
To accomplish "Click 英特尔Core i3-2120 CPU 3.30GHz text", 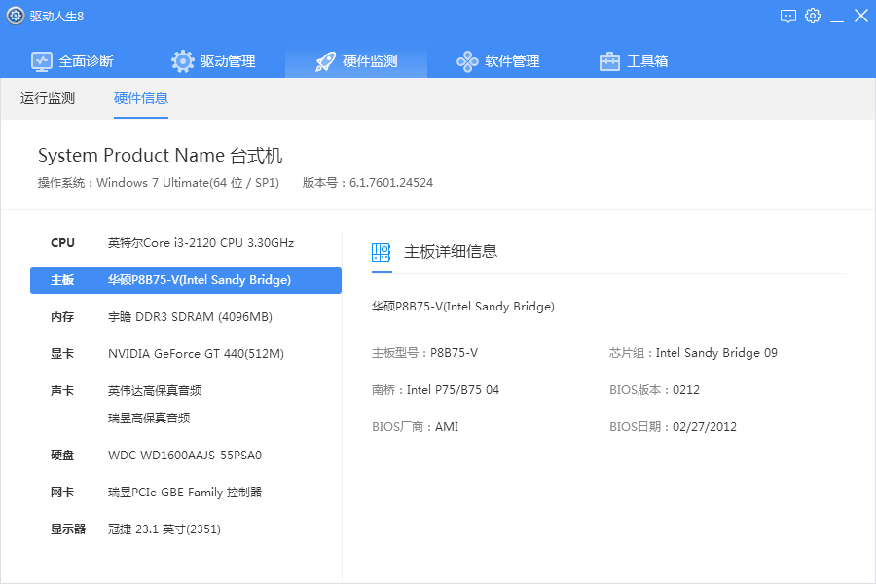I will click(x=201, y=243).
